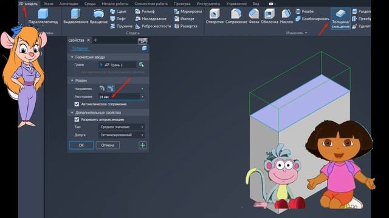Open the Тип dropdown
Viewport: 389px width, 218px height.
(122, 127)
